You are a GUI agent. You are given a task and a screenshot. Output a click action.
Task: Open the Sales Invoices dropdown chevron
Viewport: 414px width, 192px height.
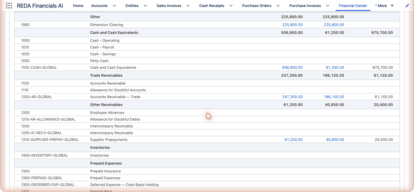pyautogui.click(x=188, y=6)
